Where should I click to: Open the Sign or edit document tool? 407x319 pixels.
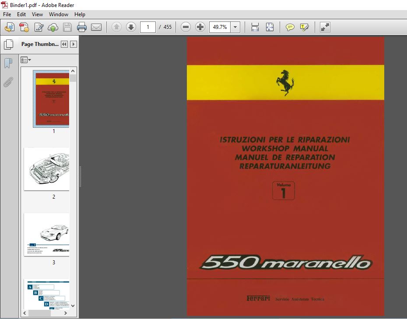(x=39, y=27)
